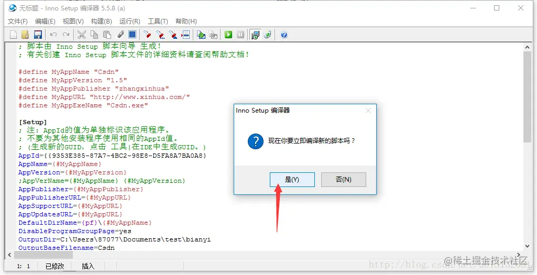537x275 pixels.
Task: Open the 编辑(E) menu
Action: [45, 21]
